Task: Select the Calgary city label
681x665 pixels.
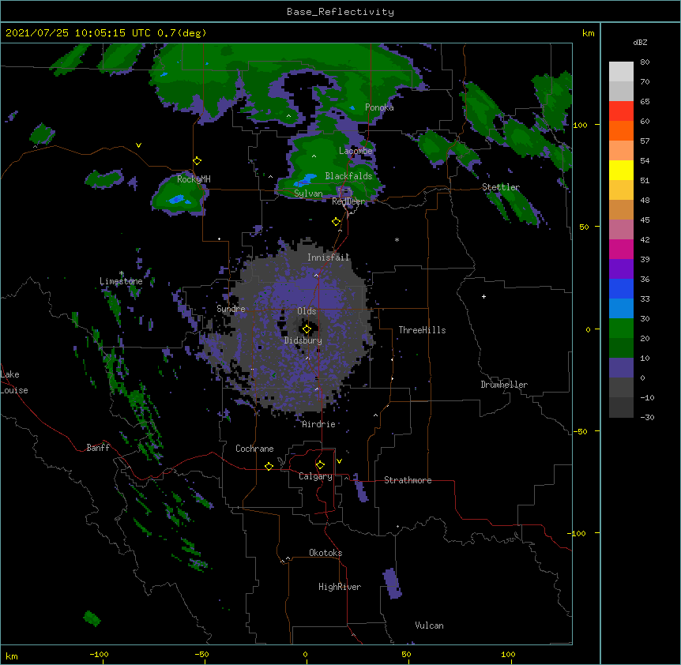Action: pos(315,476)
